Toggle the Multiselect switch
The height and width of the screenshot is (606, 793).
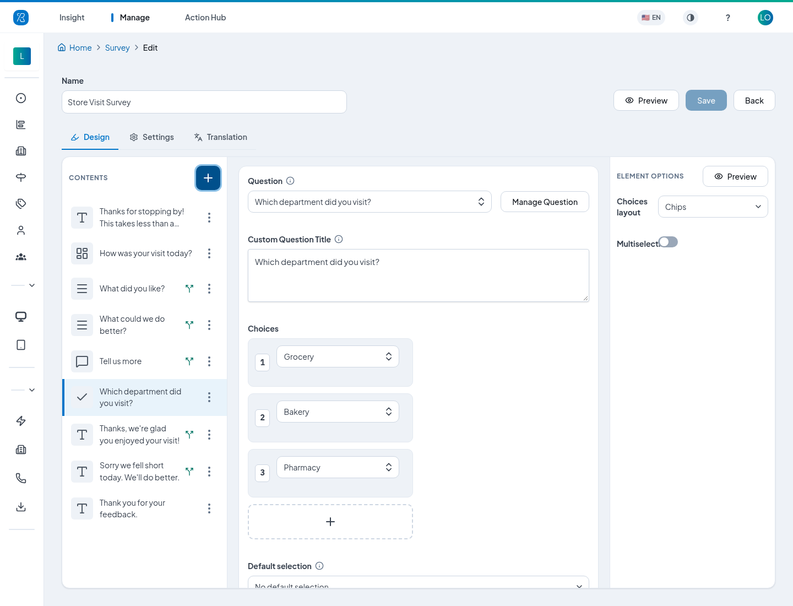click(x=668, y=242)
